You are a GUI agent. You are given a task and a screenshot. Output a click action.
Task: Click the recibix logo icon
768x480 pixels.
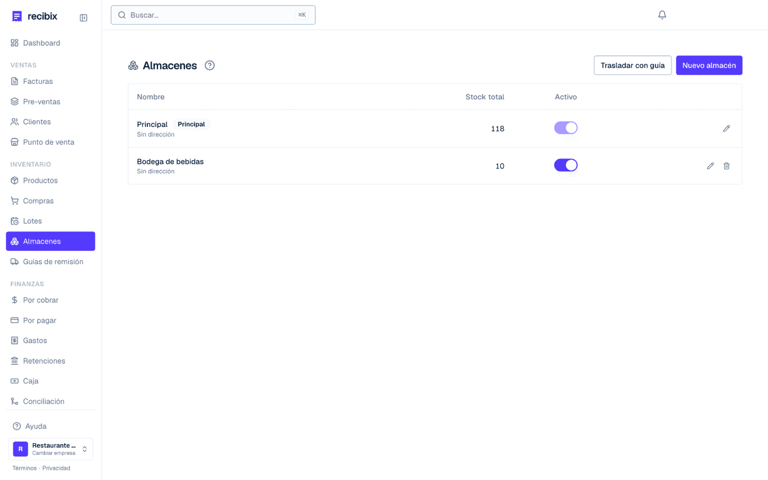(x=17, y=17)
